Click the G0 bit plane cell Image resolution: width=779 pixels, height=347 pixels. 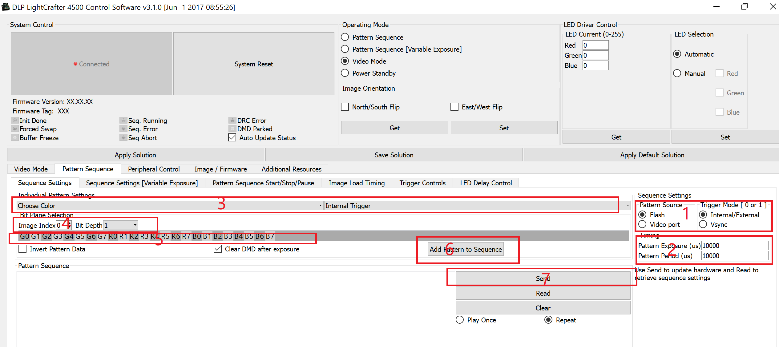pos(25,236)
